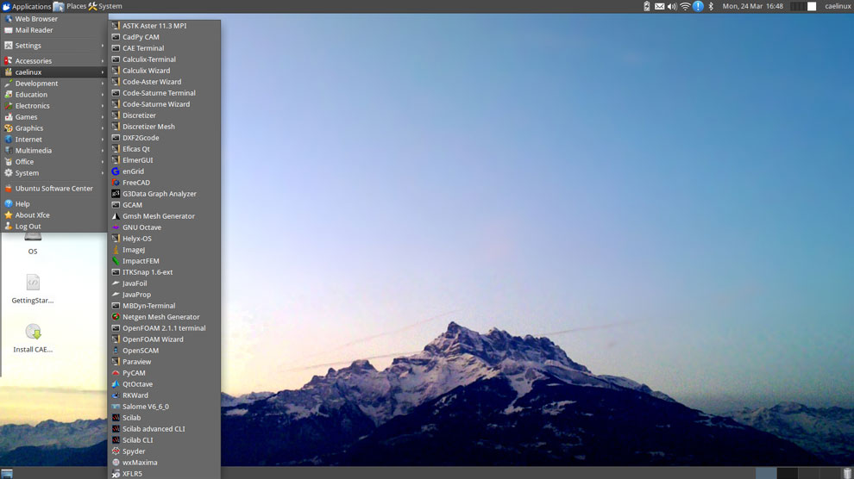
Task: Choose Log Out from the menu
Action: (53, 227)
